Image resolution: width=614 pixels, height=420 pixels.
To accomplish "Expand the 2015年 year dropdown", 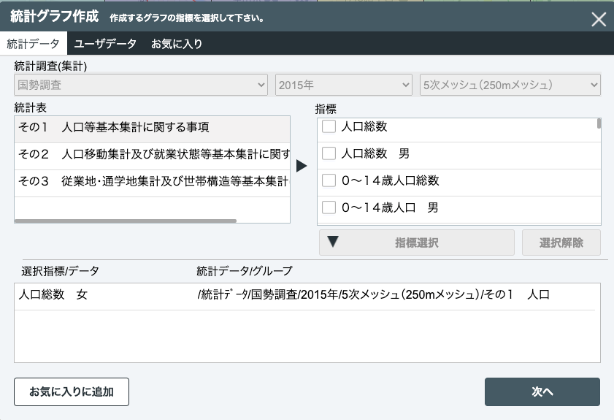I will pyautogui.click(x=344, y=85).
